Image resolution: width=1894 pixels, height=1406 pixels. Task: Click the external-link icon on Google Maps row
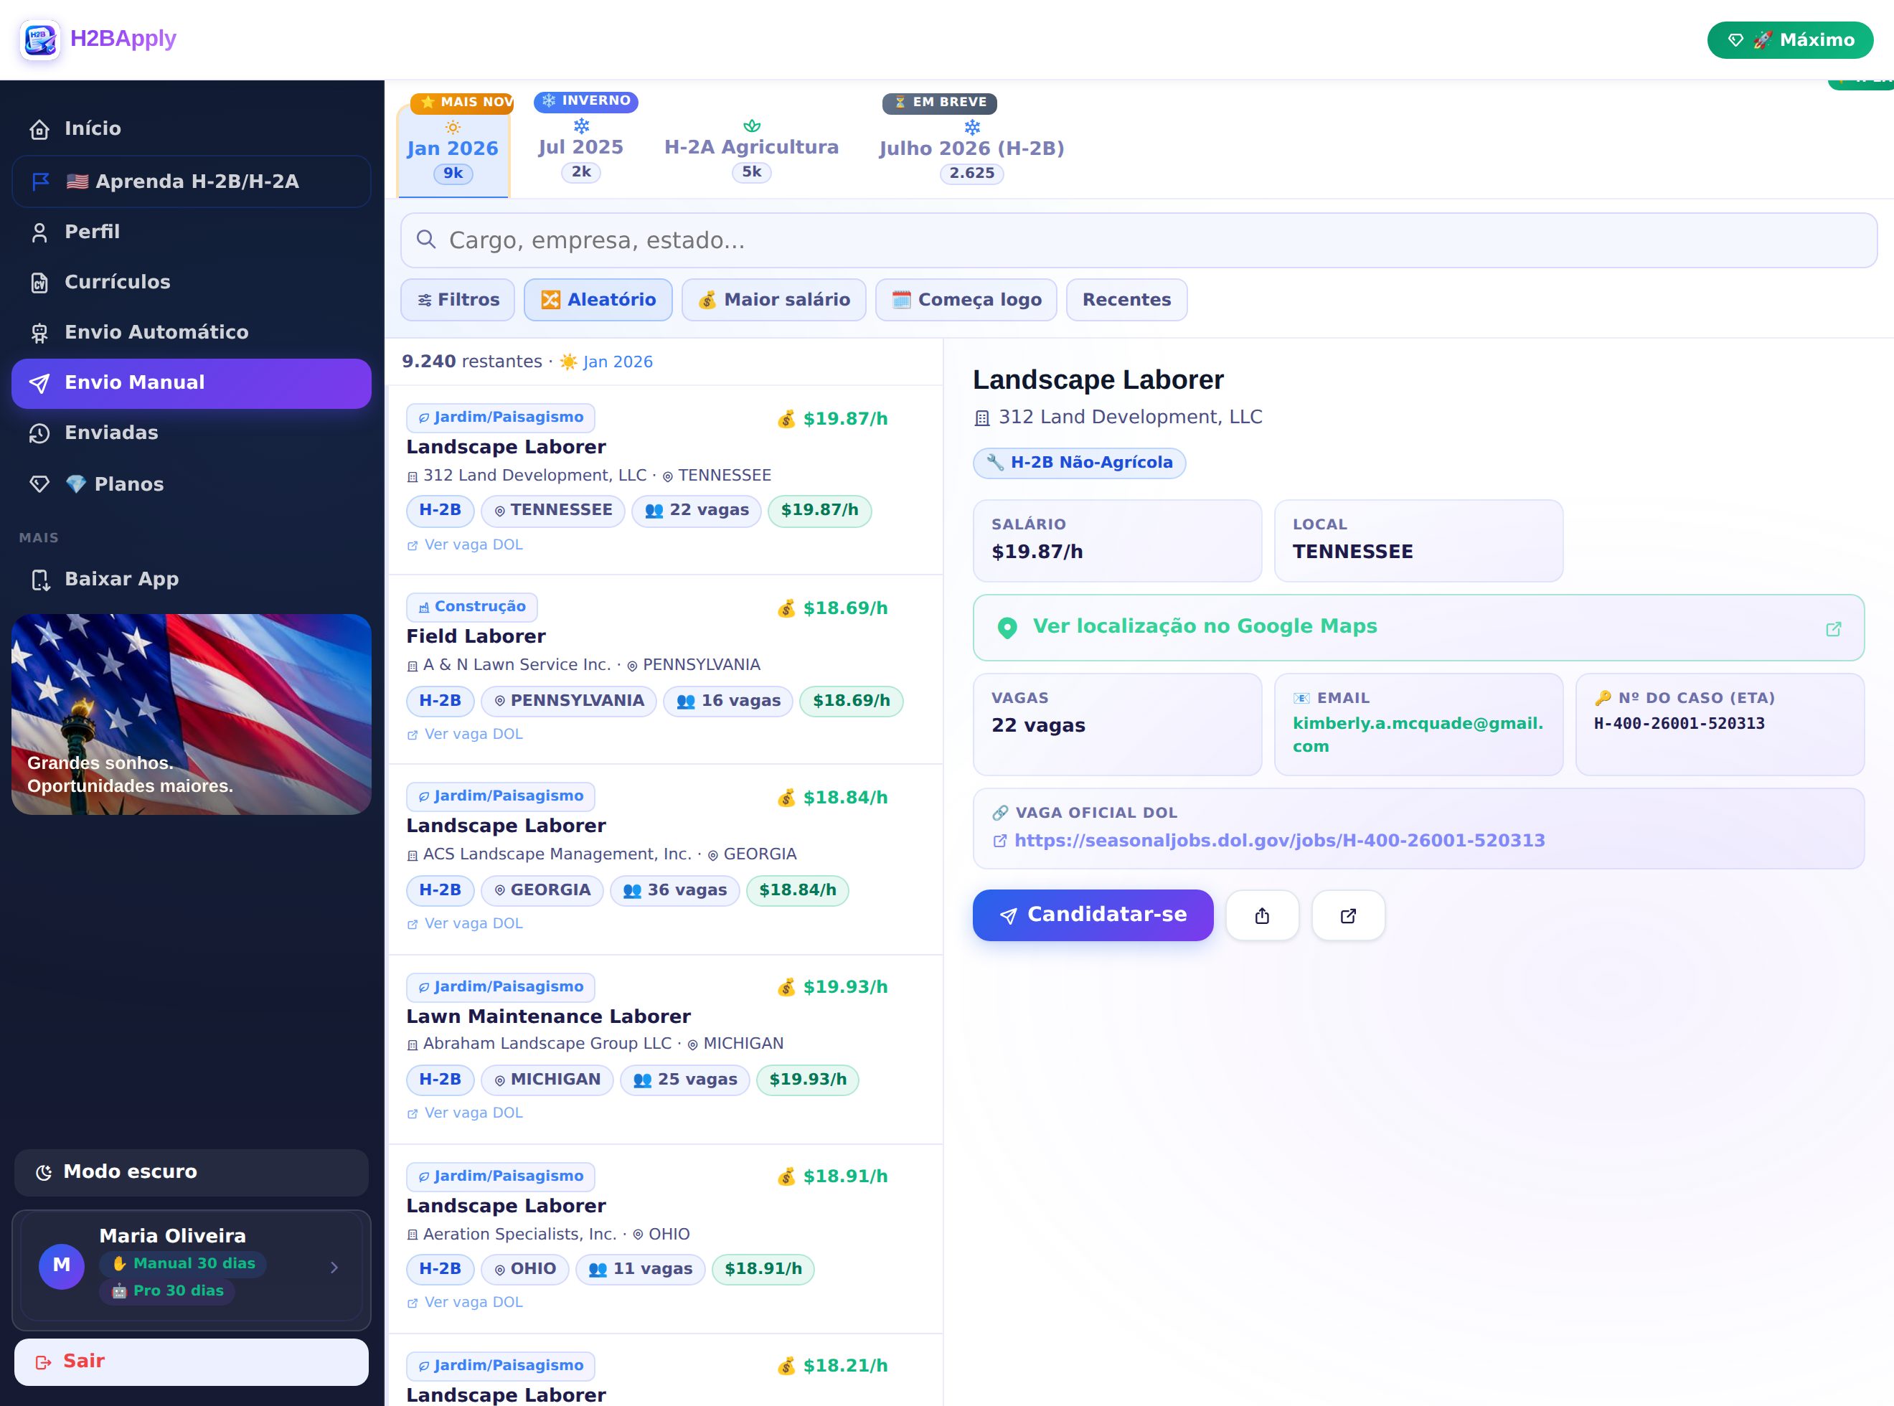tap(1834, 629)
